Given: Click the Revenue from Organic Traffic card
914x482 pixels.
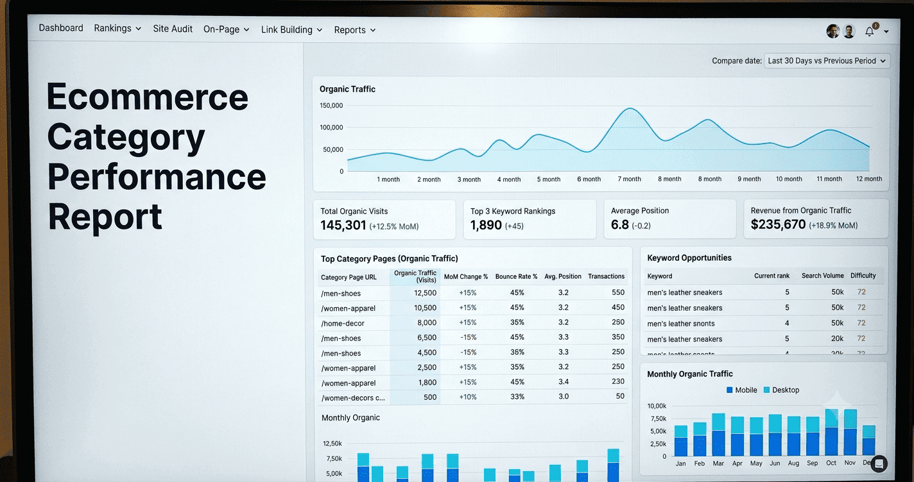Looking at the screenshot, I should coord(816,219).
